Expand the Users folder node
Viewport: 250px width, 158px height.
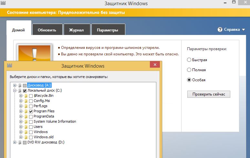21,127
